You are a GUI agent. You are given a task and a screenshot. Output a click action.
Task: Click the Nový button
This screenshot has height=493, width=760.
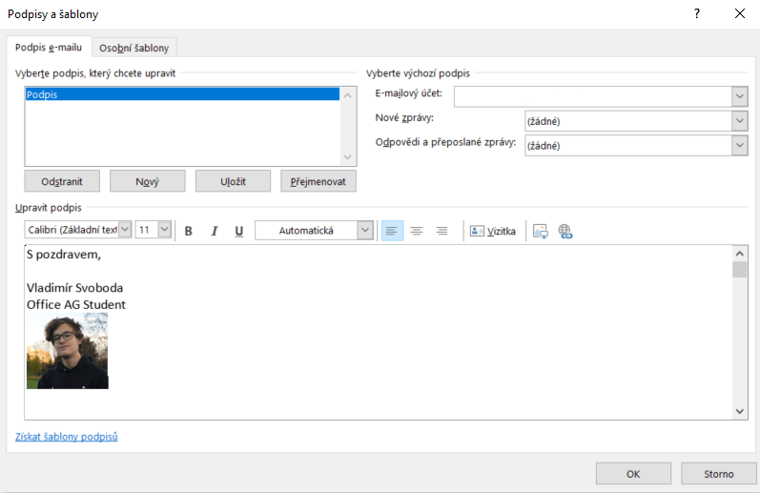(147, 181)
